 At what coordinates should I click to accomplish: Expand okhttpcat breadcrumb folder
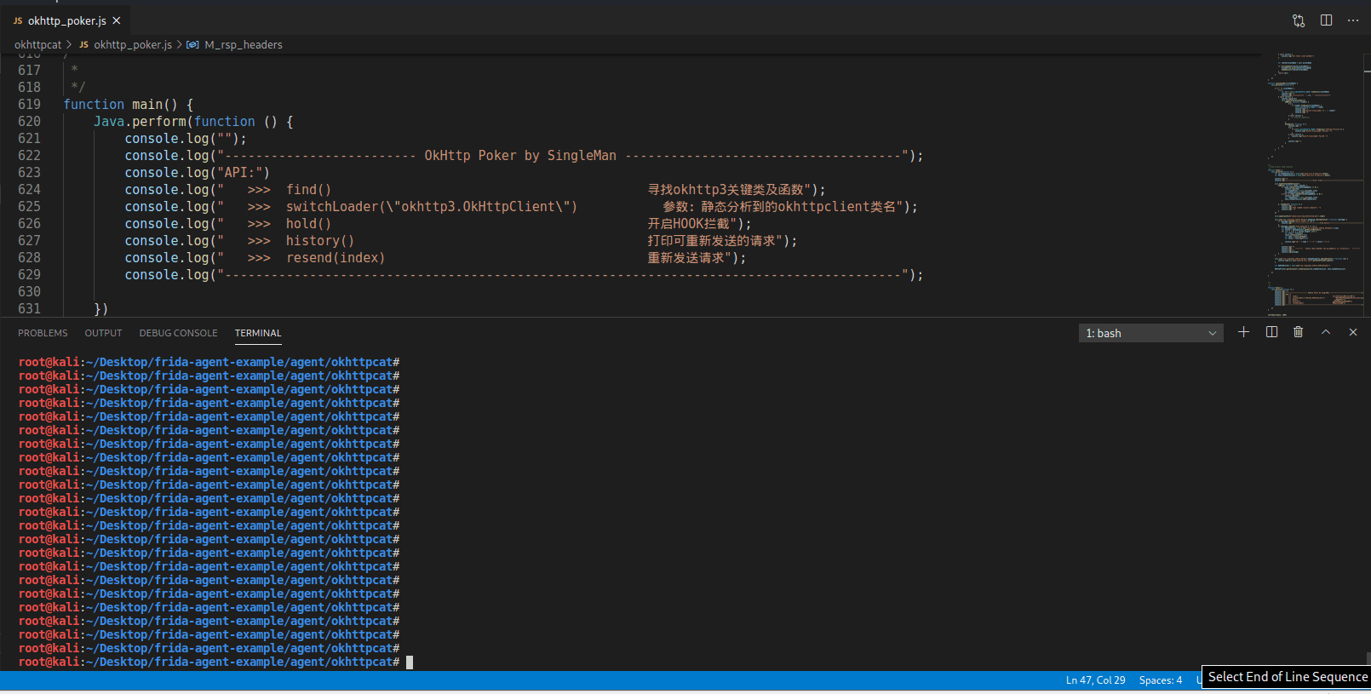tap(37, 45)
